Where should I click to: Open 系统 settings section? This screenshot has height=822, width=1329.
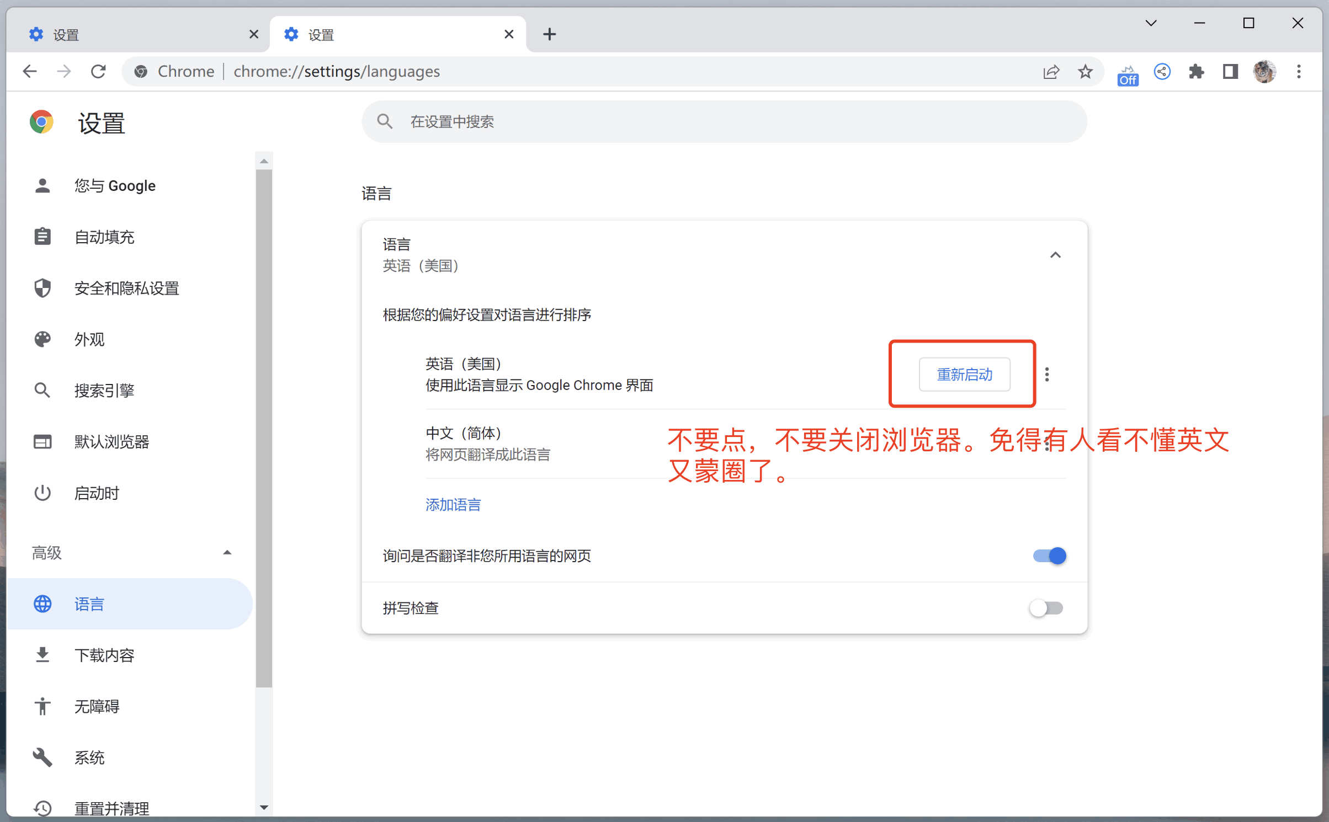[x=130, y=757]
